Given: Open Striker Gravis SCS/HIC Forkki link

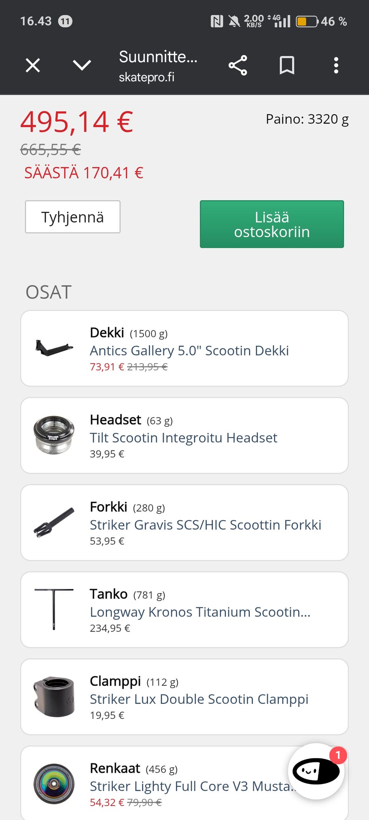Looking at the screenshot, I should (205, 525).
